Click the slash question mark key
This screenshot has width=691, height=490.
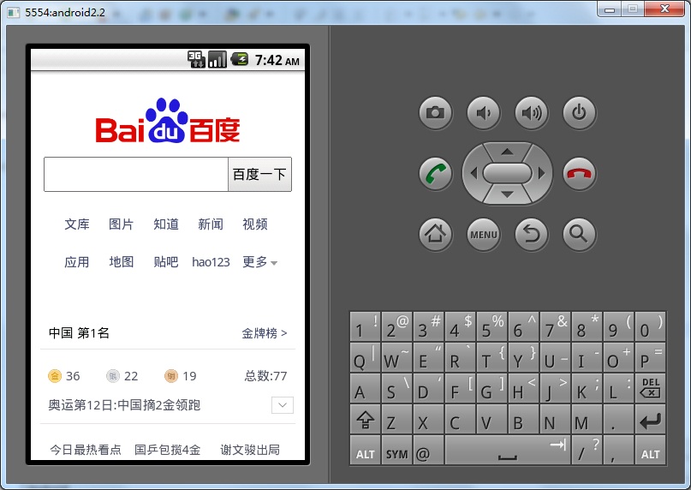pyautogui.click(x=587, y=450)
